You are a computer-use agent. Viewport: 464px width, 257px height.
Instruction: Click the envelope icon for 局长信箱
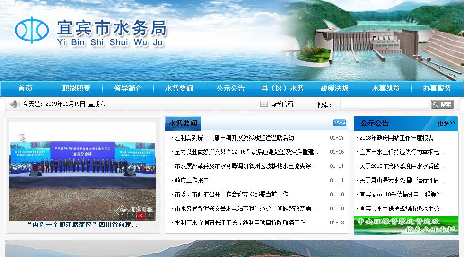pos(263,104)
